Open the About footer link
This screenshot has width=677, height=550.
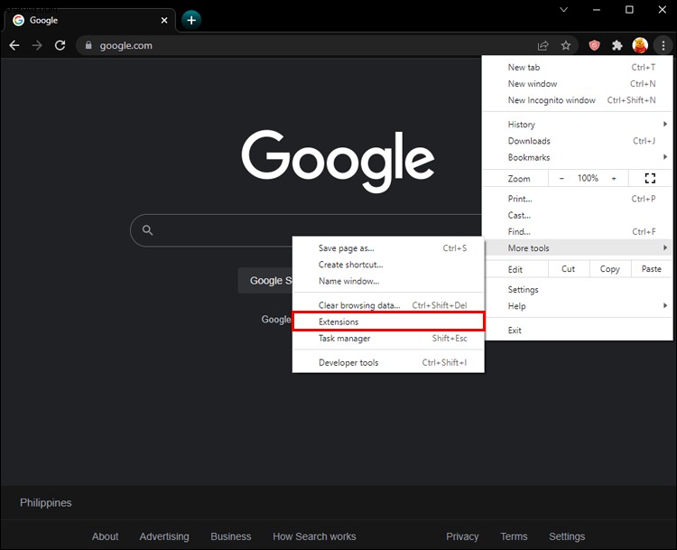coord(105,536)
